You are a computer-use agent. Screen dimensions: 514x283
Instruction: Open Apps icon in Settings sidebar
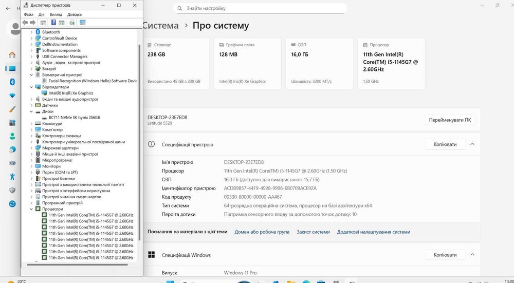pyautogui.click(x=12, y=123)
